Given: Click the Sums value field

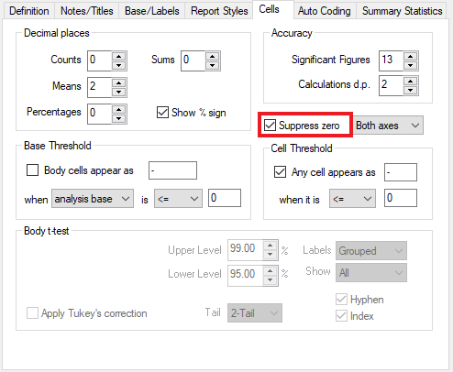Looking at the screenshot, I should tap(193, 61).
